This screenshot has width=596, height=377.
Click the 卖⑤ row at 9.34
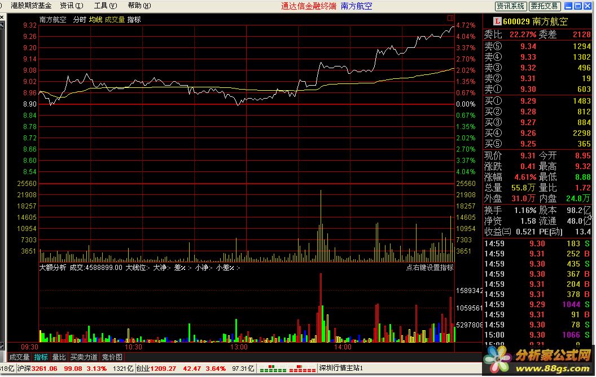537,46
